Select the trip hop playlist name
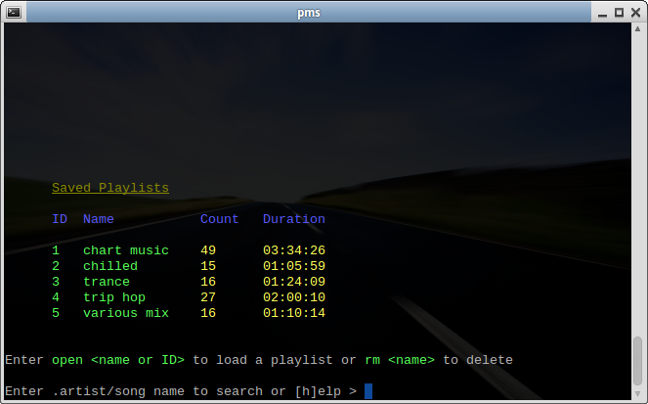 114,297
